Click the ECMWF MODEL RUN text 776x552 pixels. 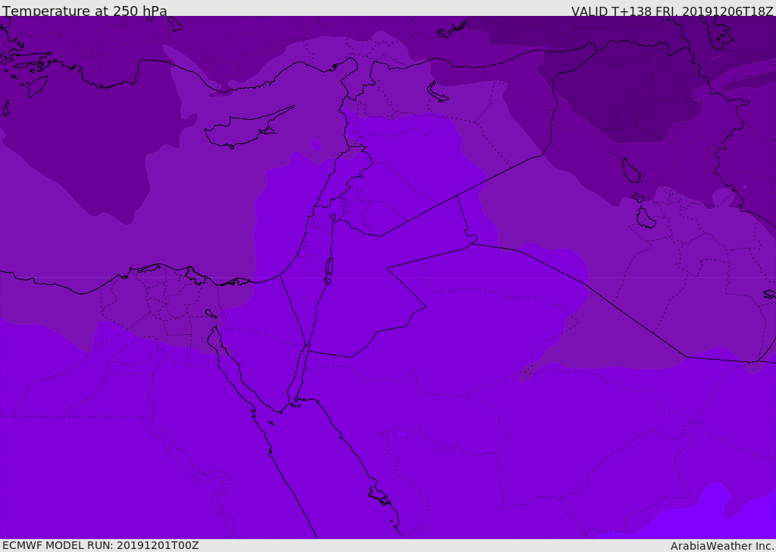coord(100,545)
